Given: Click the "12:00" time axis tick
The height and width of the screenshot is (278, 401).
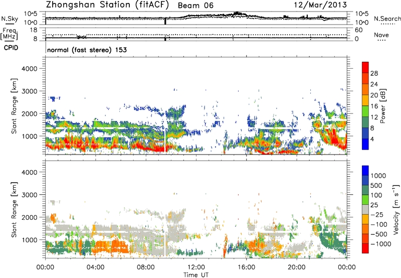Looking at the screenshot, I should [196, 267].
